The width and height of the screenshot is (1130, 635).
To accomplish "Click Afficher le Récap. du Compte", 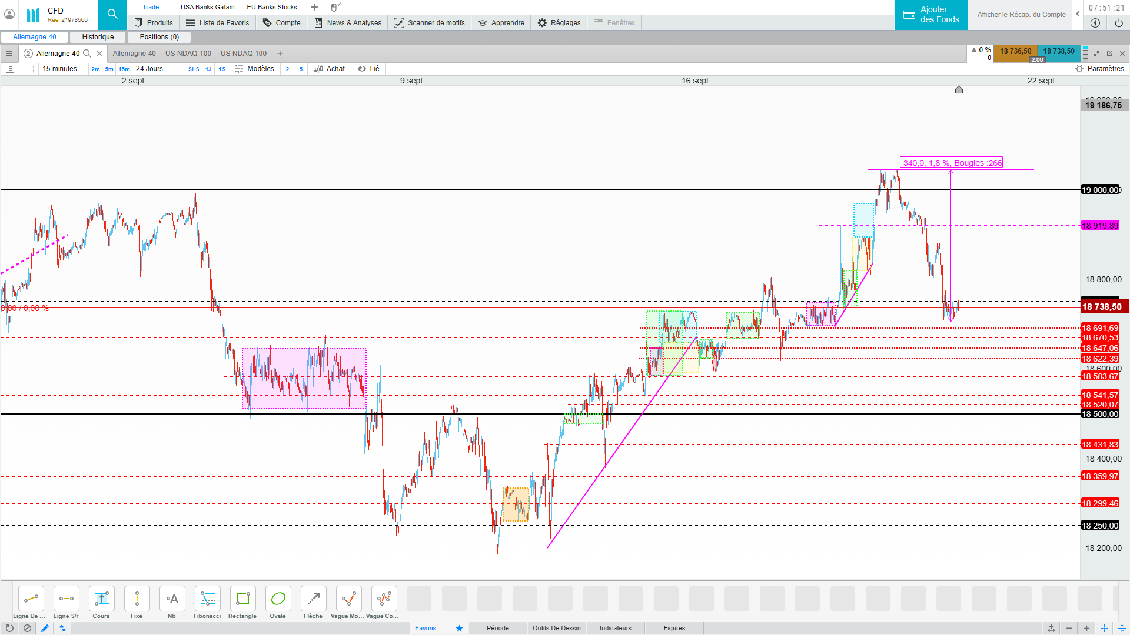I will tap(1021, 15).
